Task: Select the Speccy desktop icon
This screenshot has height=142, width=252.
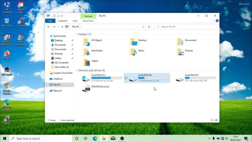Action: (7, 120)
